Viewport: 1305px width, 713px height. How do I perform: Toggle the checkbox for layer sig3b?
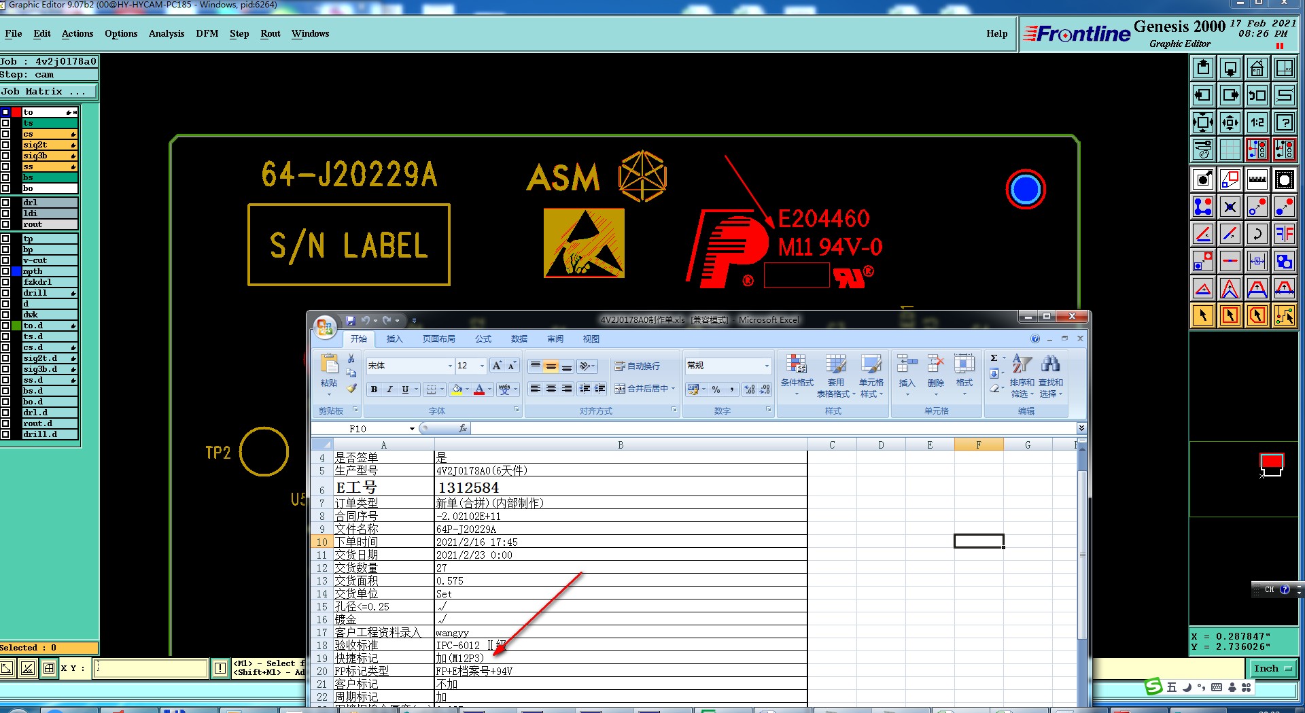click(5, 156)
